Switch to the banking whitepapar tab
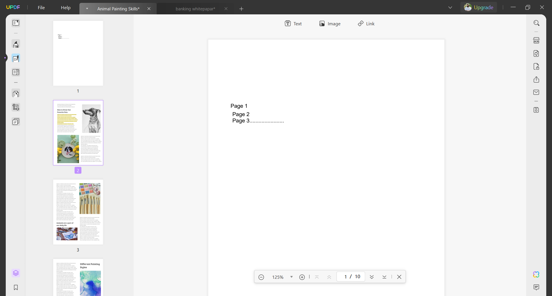This screenshot has height=296, width=552. (195, 9)
